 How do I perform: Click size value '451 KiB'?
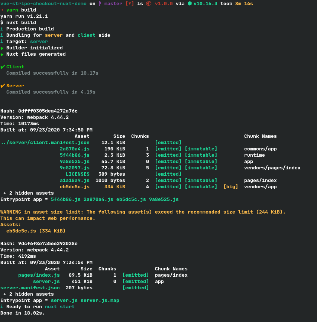point(82,282)
